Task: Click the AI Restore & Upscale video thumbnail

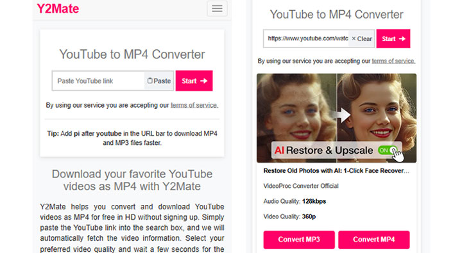Action: [x=336, y=118]
